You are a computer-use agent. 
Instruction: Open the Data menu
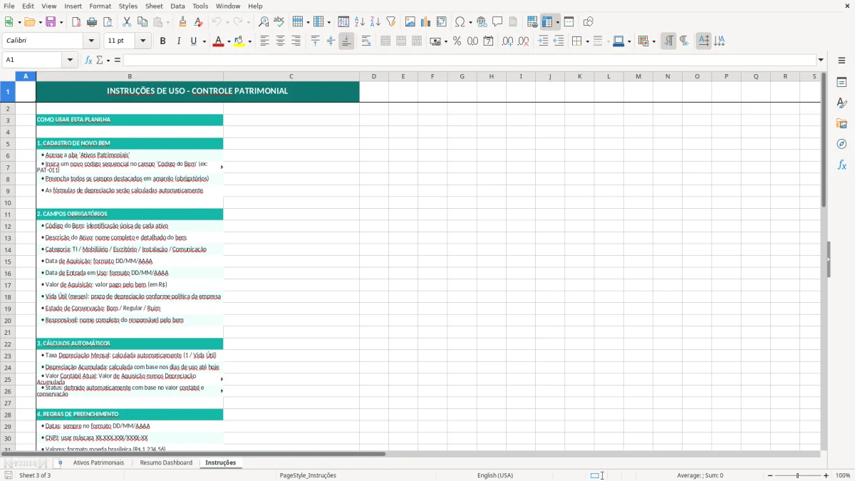177,6
